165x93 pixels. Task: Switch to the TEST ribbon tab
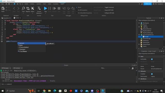(x=44, y=4)
